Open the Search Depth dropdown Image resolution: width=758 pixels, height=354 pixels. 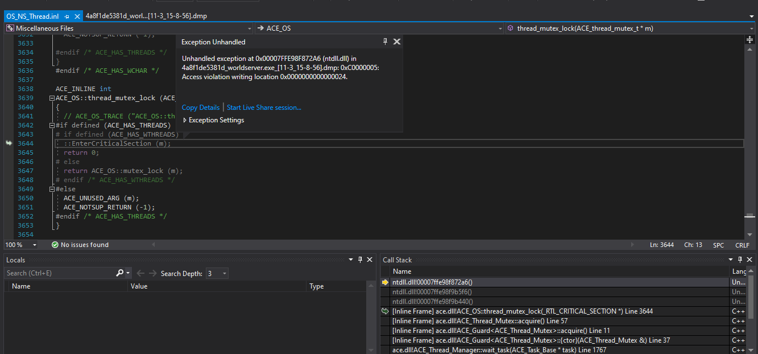[217, 273]
